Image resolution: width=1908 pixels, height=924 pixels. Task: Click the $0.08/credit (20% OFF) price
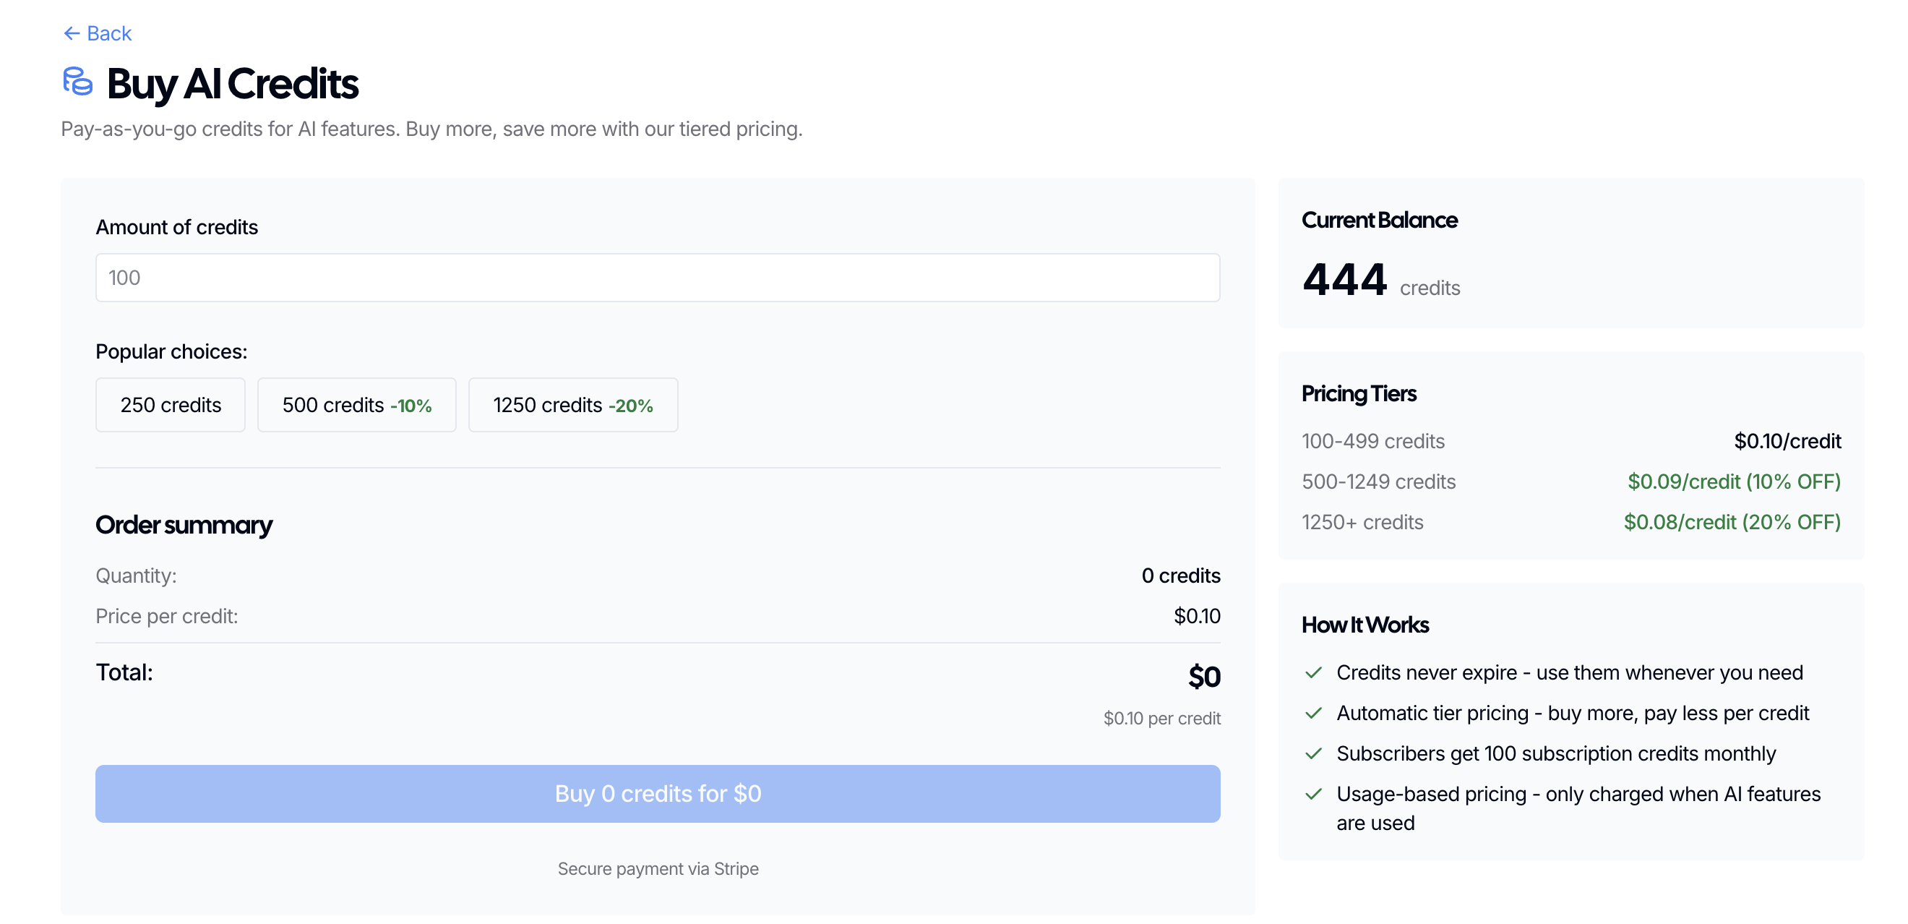[x=1731, y=523]
